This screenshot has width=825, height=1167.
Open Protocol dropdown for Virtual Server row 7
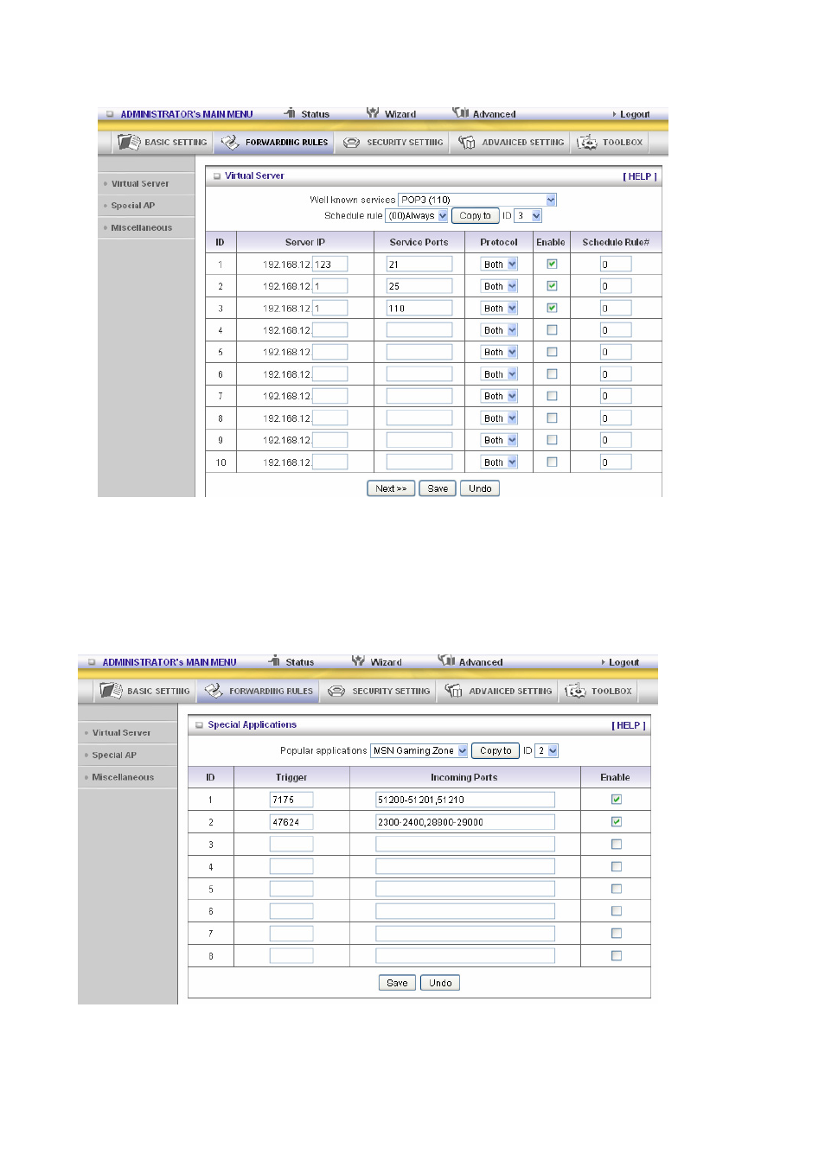click(x=500, y=396)
